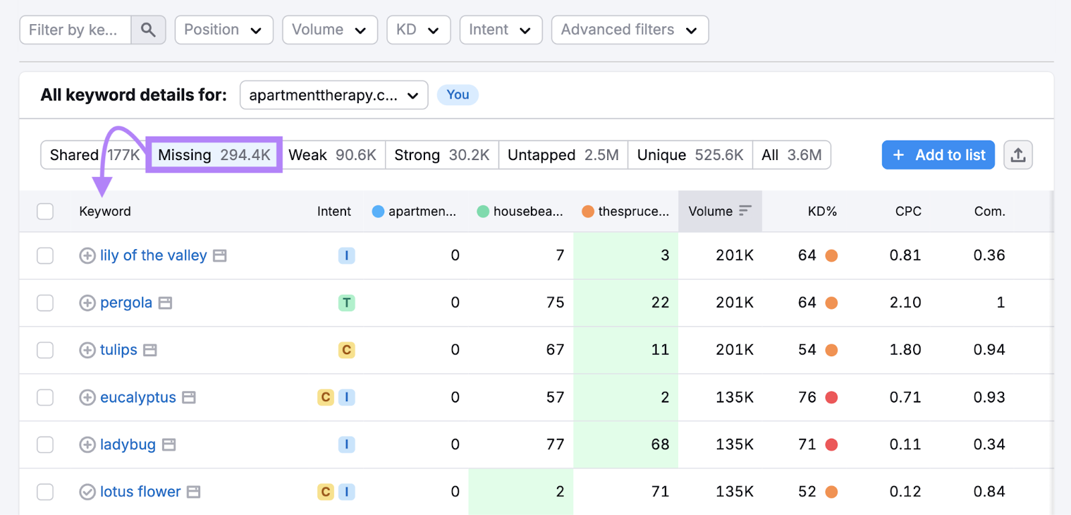Open SERP icon next to eucalyptus
The width and height of the screenshot is (1071, 515).
coord(189,398)
